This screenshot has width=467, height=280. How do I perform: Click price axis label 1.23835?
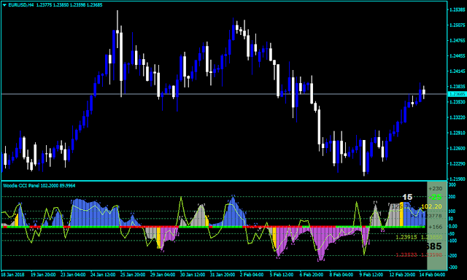tap(458, 87)
